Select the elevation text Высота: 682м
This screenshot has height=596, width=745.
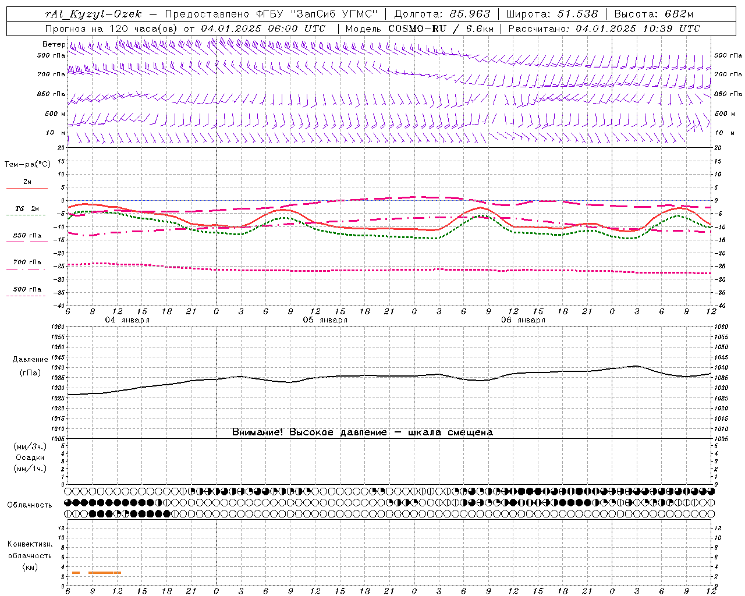(x=654, y=14)
